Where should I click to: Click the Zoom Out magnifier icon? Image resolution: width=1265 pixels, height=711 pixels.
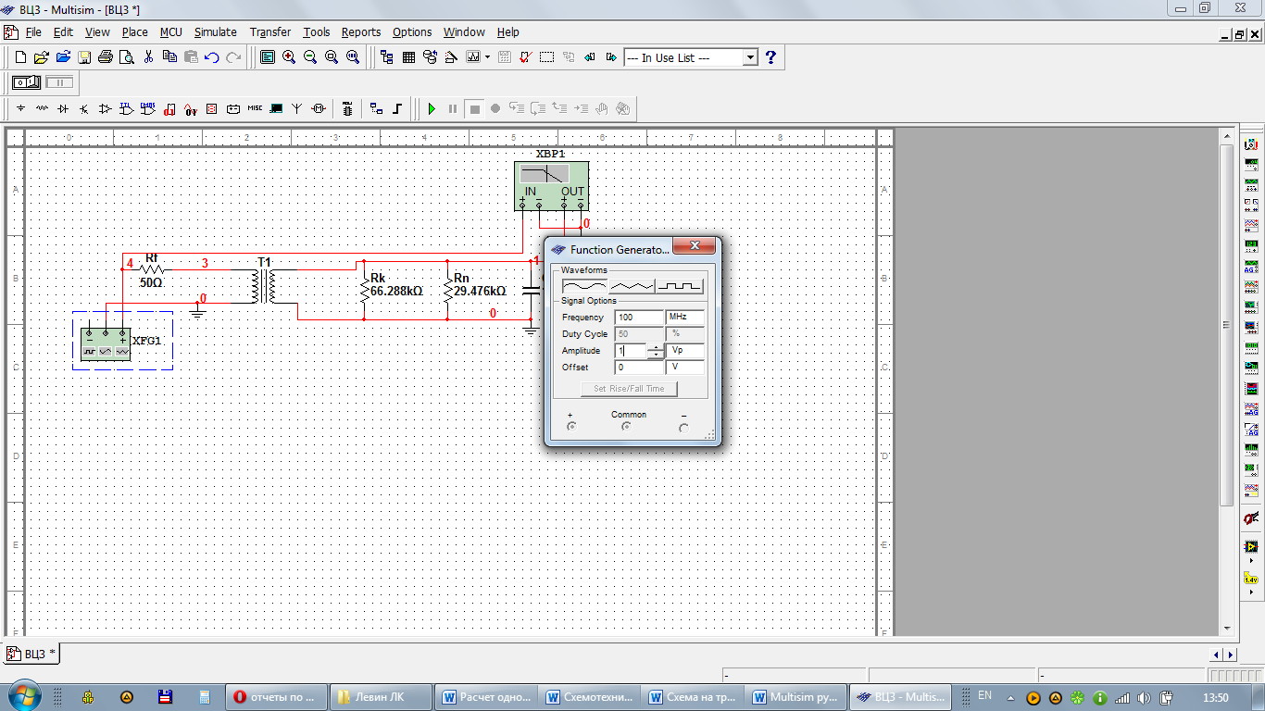tap(310, 57)
